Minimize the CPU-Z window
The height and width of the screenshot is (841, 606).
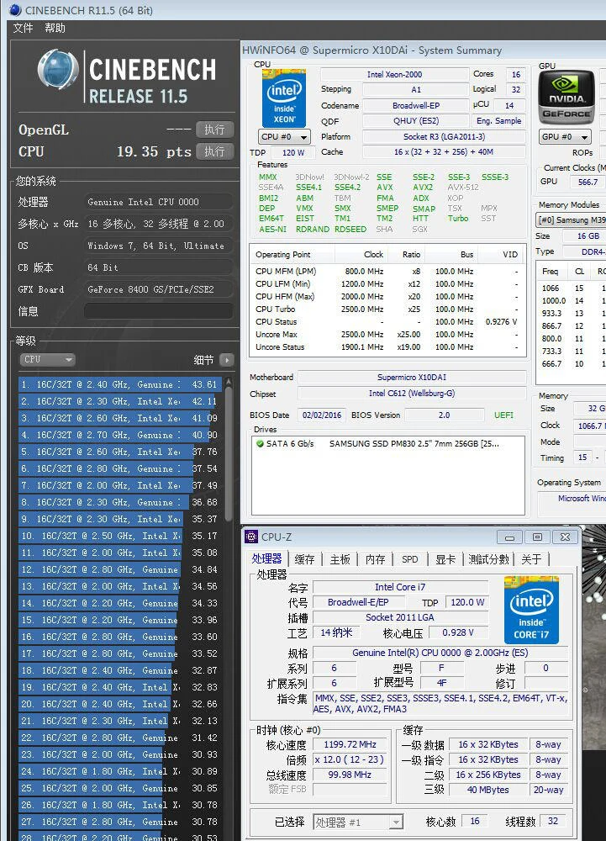coord(509,537)
